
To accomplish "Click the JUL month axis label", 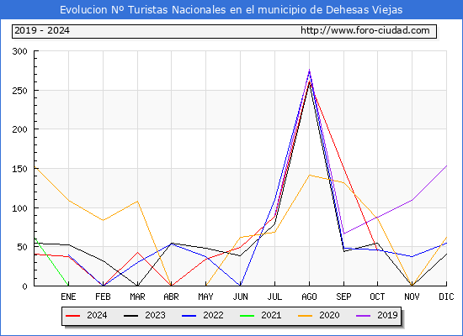I will click(274, 297).
